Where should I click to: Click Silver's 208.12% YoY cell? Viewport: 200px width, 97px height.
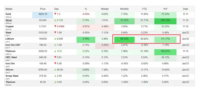click(x=165, y=21)
